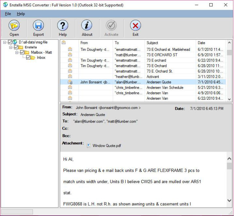234x216 pixels.
Task: Click the message body scrollbar thumb
Action: (229, 166)
